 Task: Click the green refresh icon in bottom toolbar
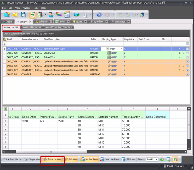162,159
